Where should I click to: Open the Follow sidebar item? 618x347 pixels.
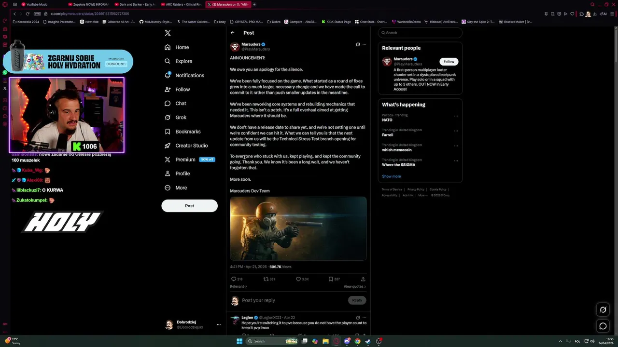click(177, 89)
